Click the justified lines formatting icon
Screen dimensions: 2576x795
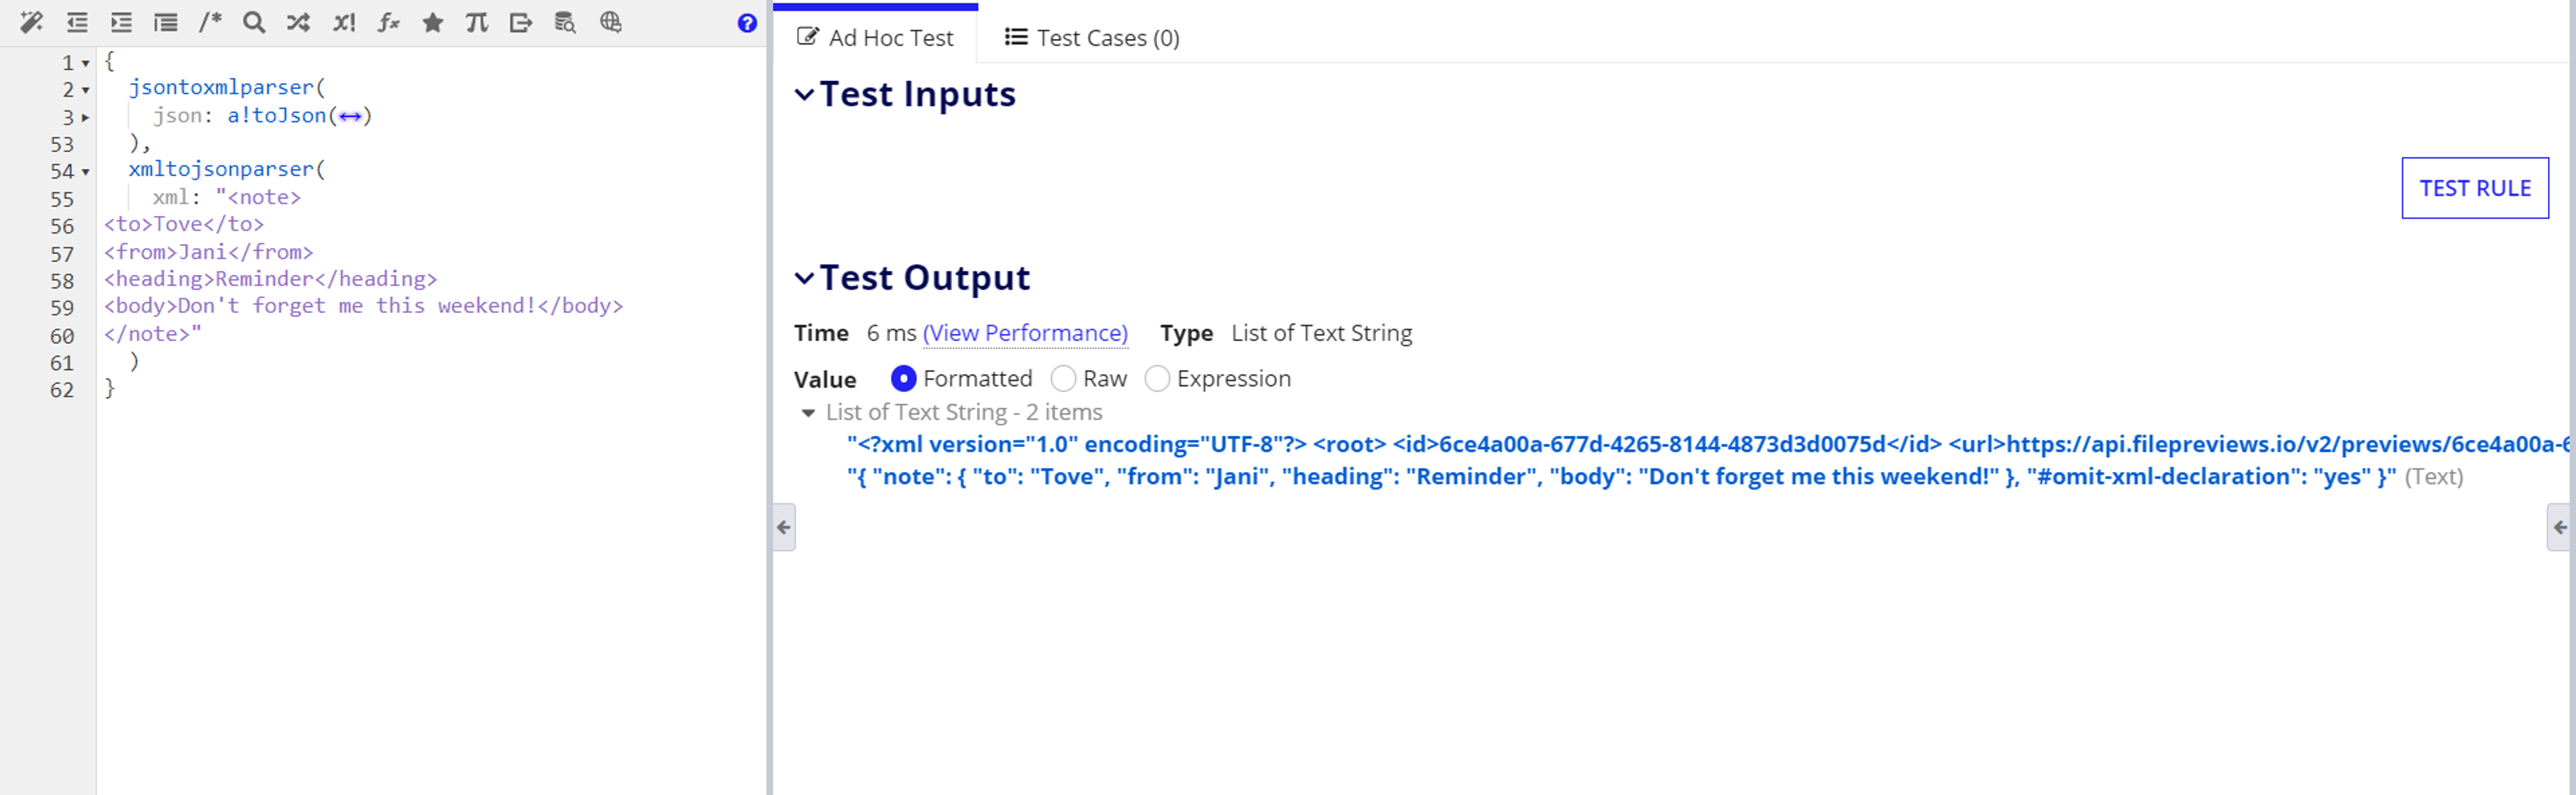(166, 22)
